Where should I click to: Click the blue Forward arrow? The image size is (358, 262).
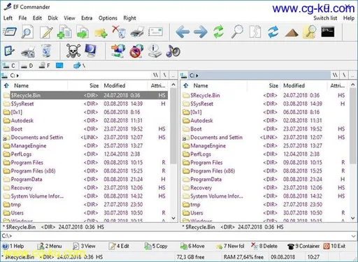(201, 32)
